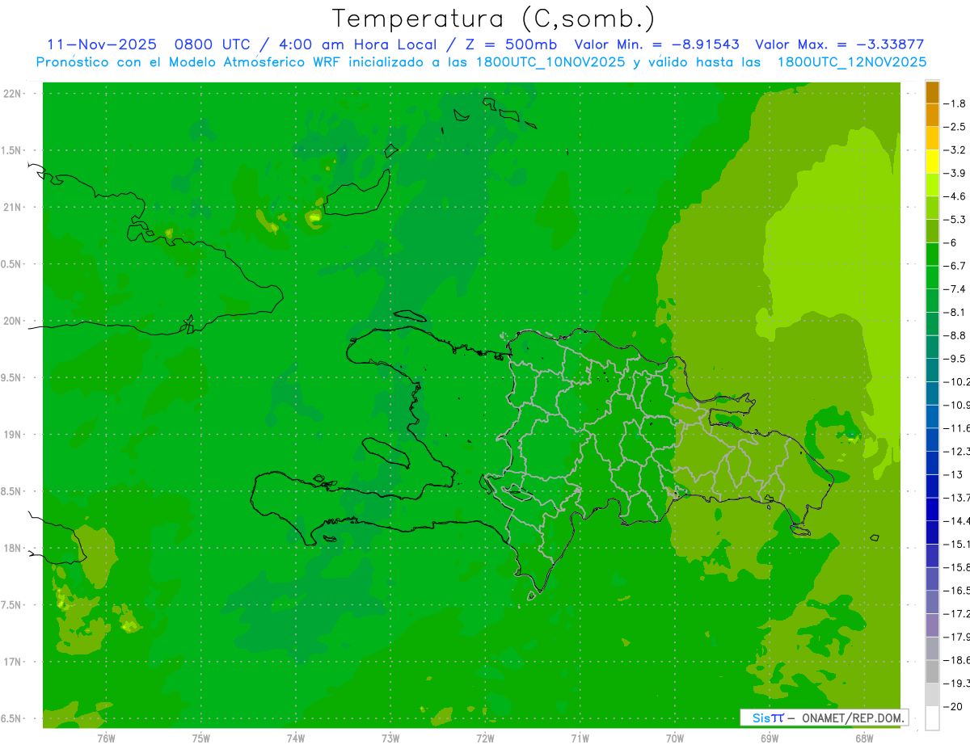The image size is (970, 749).
Task: Select the teal swatch between -9.5 and -10.2
Action: 932,370
